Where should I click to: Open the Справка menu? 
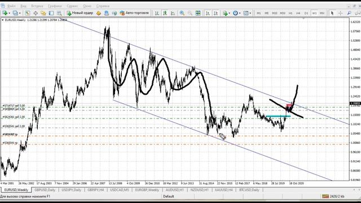(103, 6)
